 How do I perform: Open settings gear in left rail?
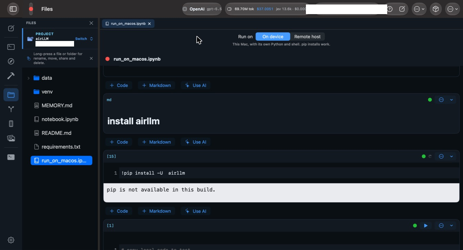tap(11, 240)
